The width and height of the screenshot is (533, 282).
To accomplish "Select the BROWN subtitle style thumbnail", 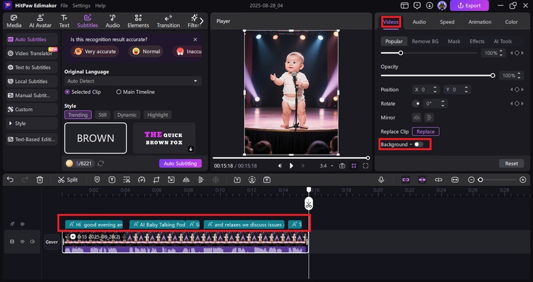I will coord(95,138).
